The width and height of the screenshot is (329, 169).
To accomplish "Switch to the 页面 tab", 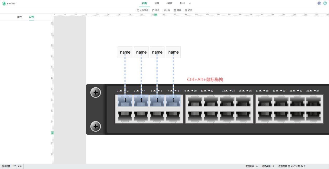I will 144,3.
